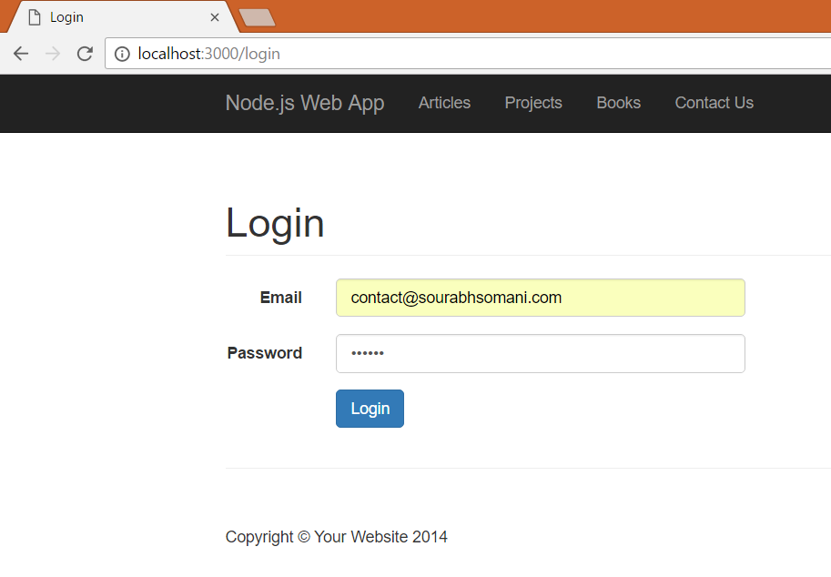View site information icon in address bar
The height and width of the screenshot is (577, 831).
tap(122, 54)
